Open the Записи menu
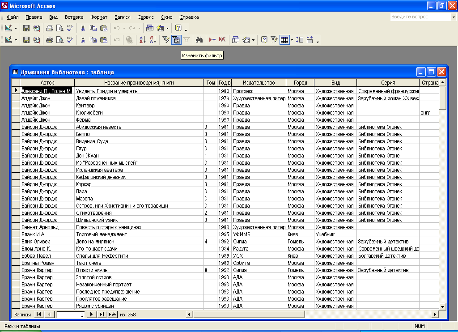 tap(123, 17)
